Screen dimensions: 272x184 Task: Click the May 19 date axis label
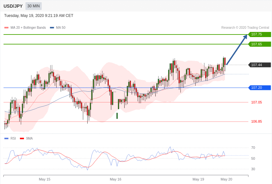pos(198,179)
